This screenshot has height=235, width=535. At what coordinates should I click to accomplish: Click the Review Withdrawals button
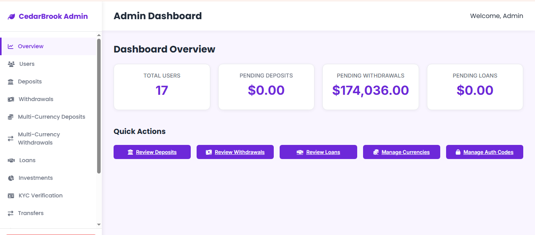(x=235, y=152)
